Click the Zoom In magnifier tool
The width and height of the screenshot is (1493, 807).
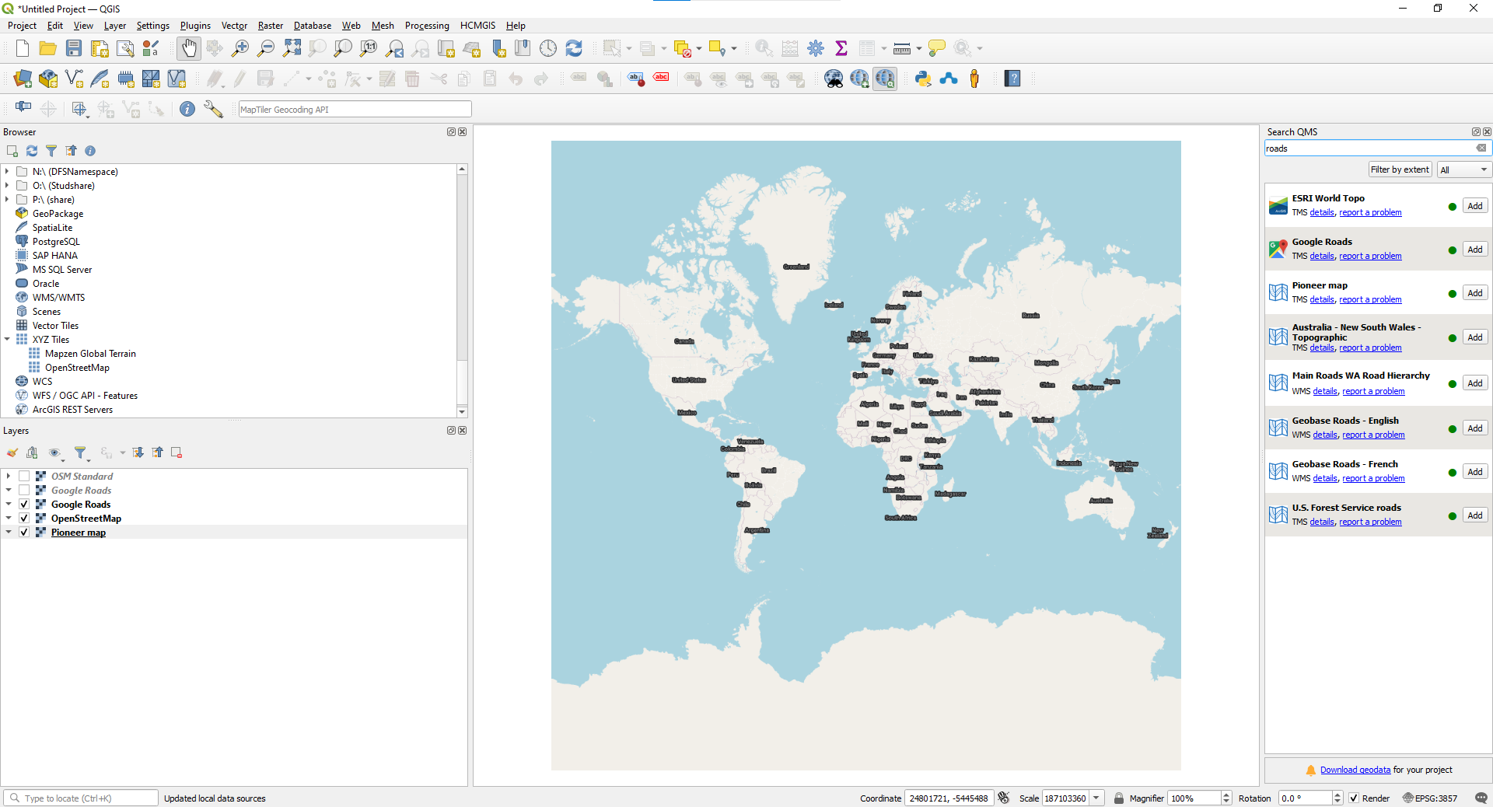(x=240, y=48)
